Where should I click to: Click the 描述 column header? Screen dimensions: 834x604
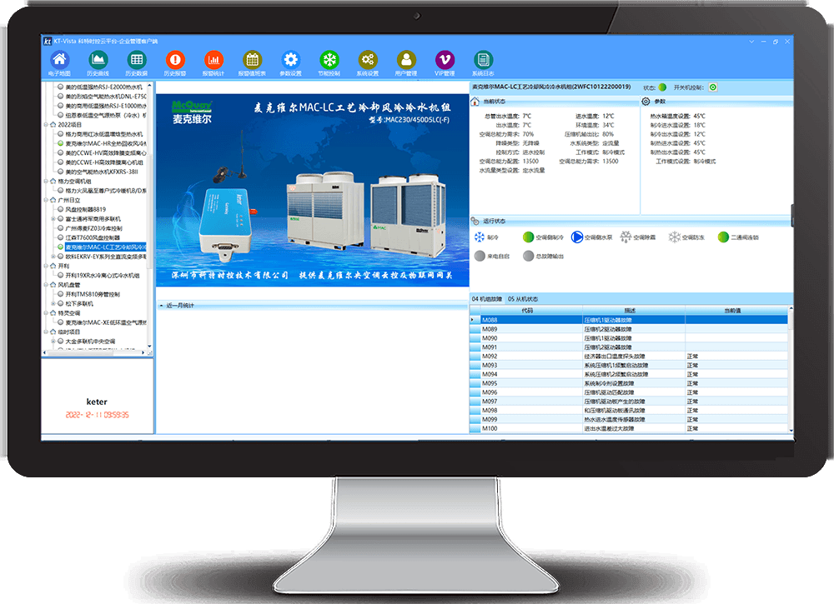[630, 310]
